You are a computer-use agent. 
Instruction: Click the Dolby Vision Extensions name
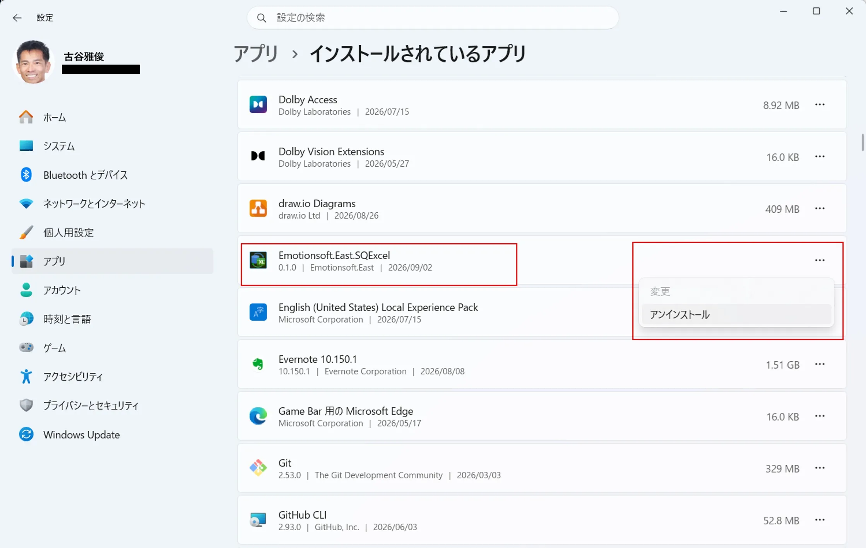tap(331, 152)
